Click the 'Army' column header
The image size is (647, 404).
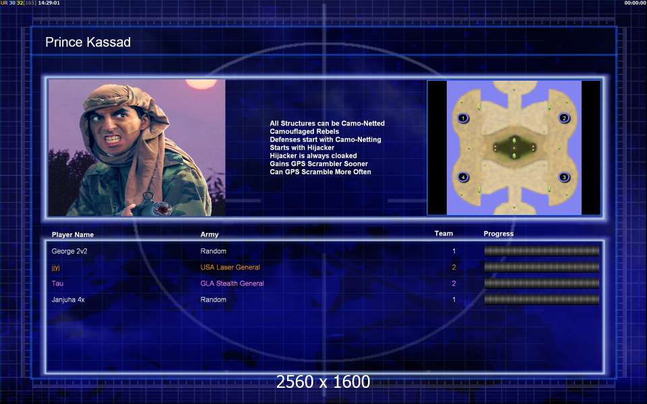click(210, 234)
